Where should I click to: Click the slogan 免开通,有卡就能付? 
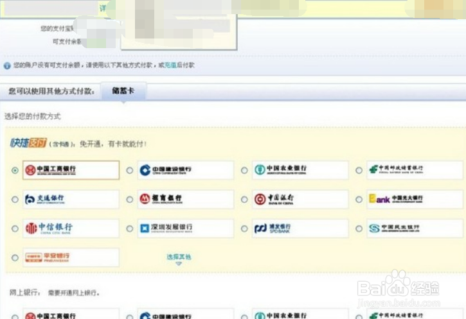(x=113, y=144)
